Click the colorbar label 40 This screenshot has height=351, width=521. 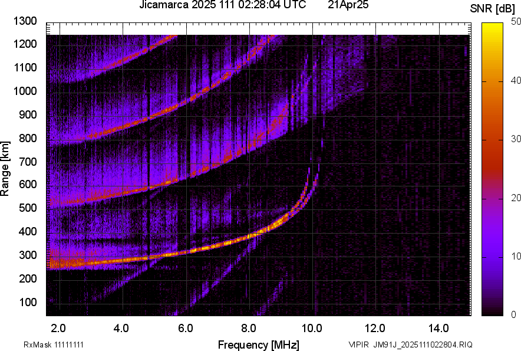[x=516, y=80]
